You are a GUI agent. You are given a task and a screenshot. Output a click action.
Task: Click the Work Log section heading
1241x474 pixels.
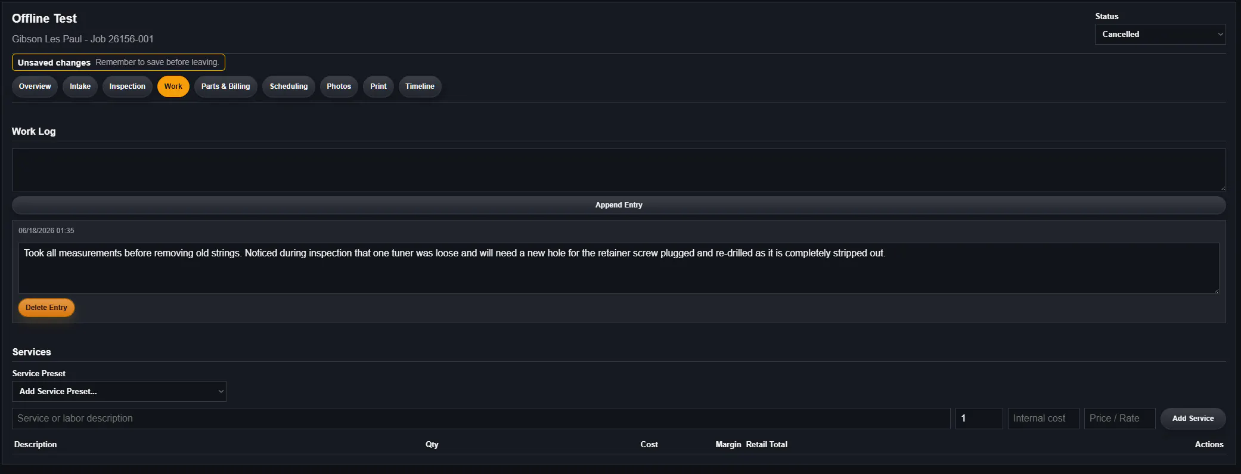coord(34,132)
